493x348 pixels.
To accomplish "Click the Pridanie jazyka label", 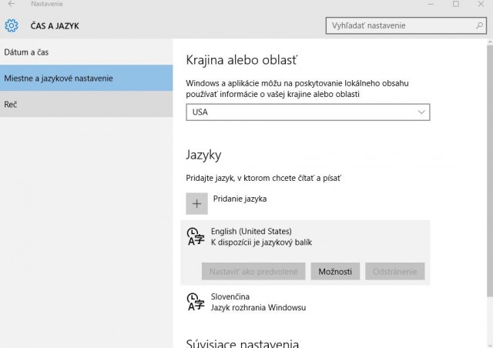I will [240, 199].
